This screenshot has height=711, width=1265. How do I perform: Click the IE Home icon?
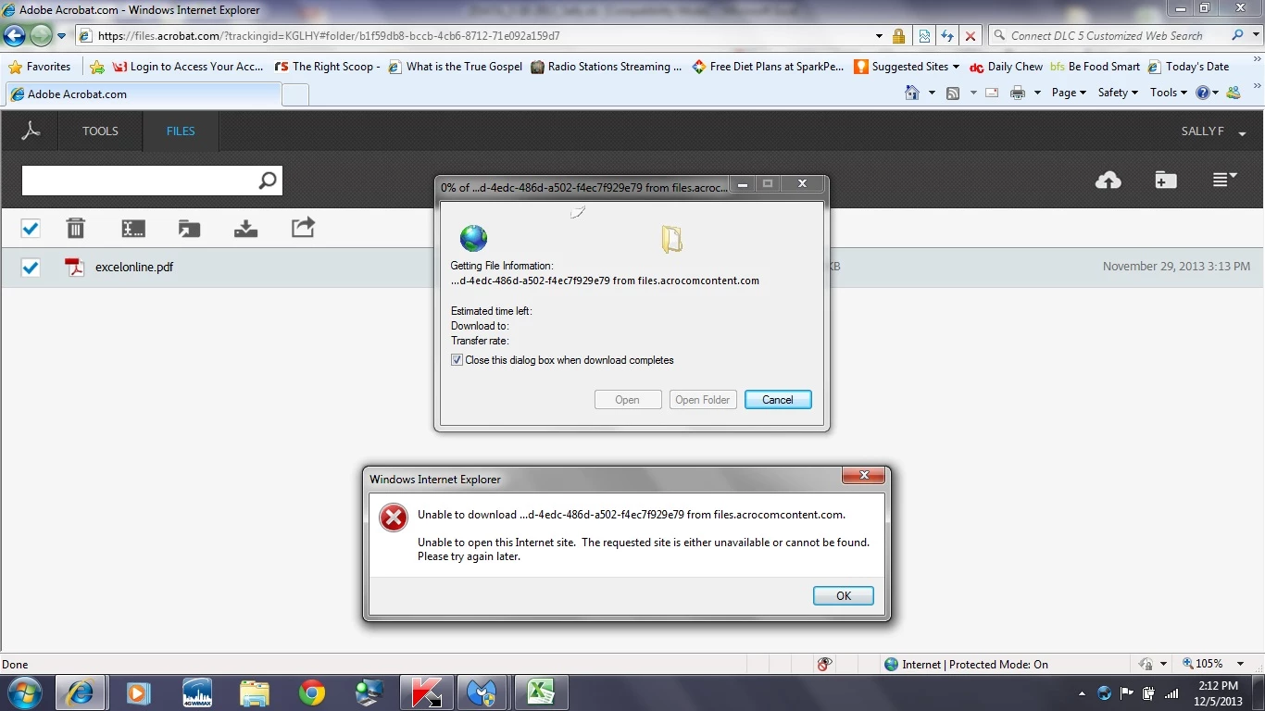coord(912,93)
